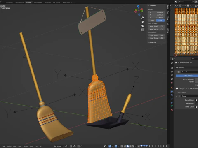198x148 pixels.
Task: Open the World properties tab icon
Action: [x=172, y=83]
